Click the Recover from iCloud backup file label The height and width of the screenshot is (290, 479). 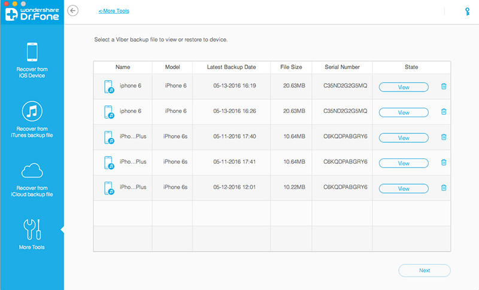pos(32,191)
